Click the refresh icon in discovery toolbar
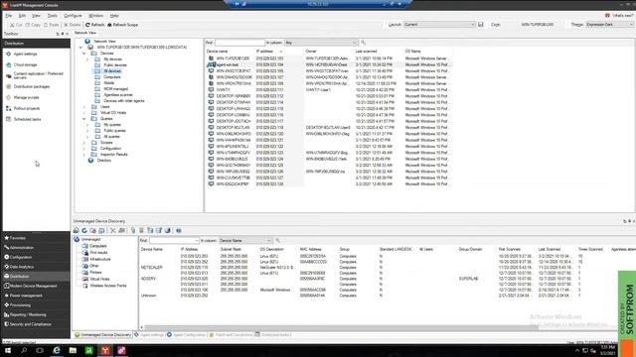 point(84,230)
